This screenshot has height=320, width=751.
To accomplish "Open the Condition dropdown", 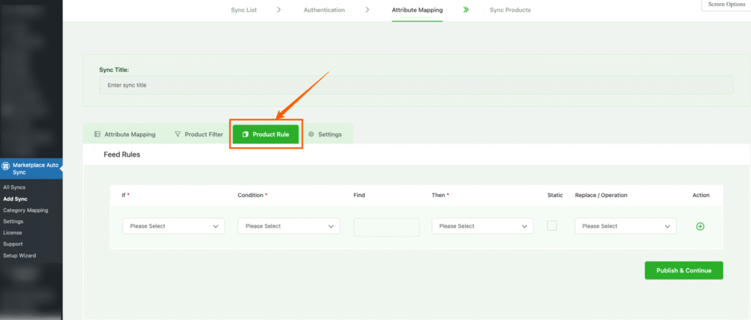I will 289,226.
